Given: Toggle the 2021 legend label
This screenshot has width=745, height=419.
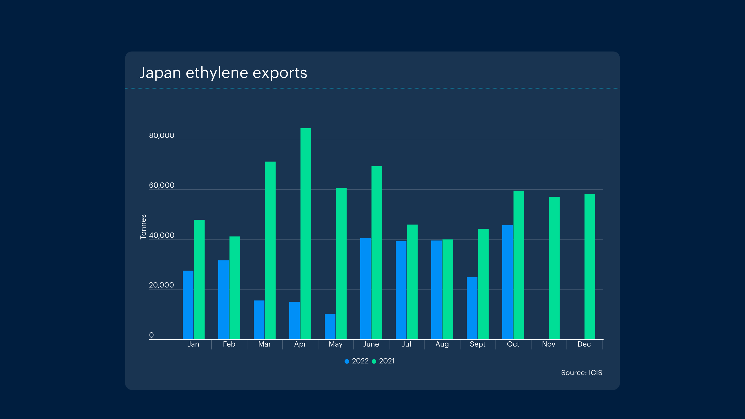Looking at the screenshot, I should coord(387,361).
